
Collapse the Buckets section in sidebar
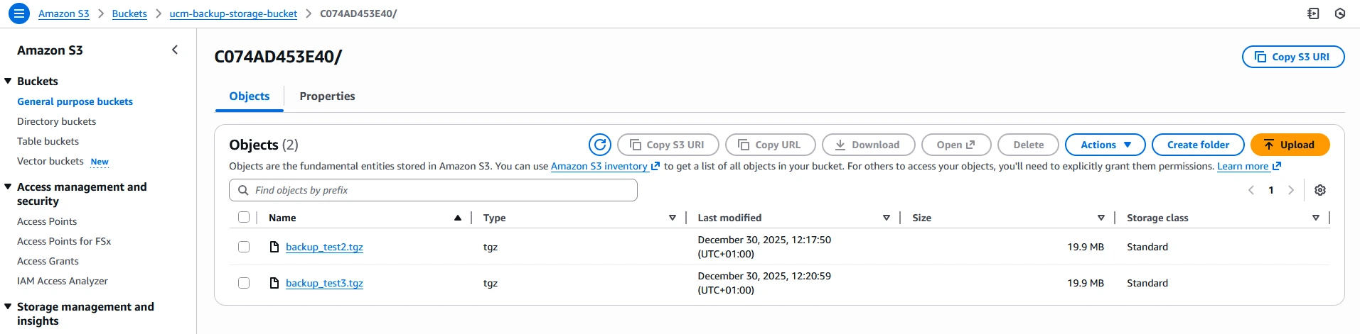8,81
